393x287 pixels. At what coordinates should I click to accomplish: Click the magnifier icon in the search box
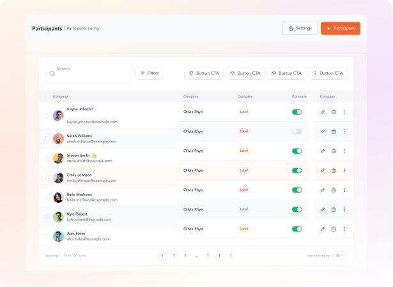tap(52, 73)
